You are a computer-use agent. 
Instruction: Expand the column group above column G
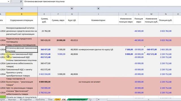click(72, 8)
